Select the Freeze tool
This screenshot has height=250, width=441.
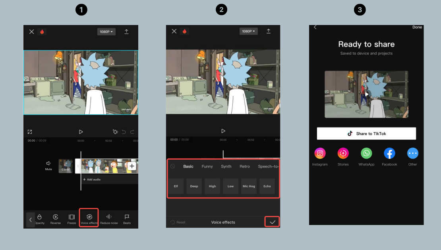pos(72,219)
